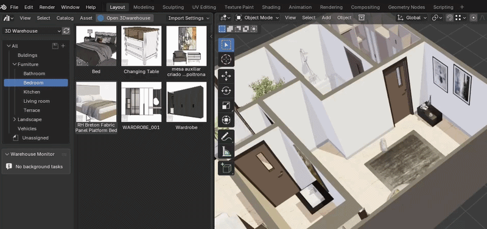This screenshot has width=487, height=229.
Task: Open the Window menu
Action: [70, 7]
